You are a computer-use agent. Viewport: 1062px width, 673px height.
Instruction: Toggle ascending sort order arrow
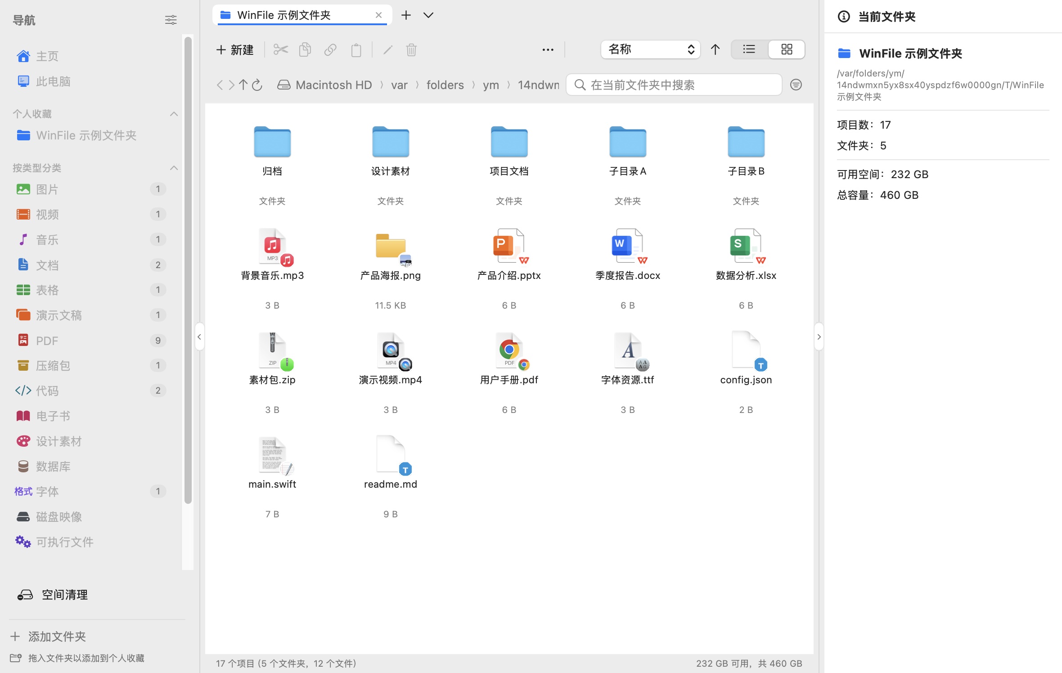pos(715,49)
